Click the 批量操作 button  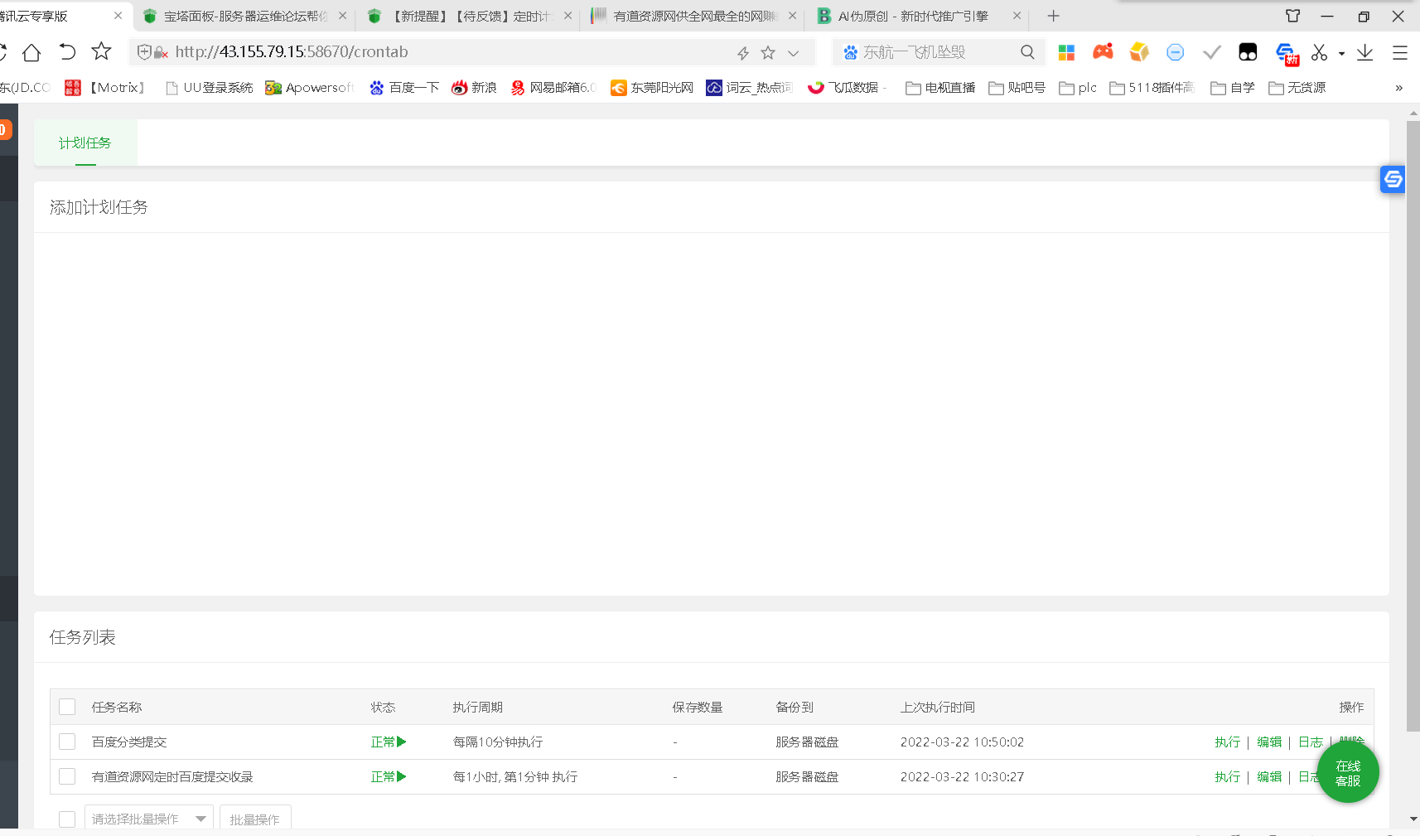click(x=255, y=819)
